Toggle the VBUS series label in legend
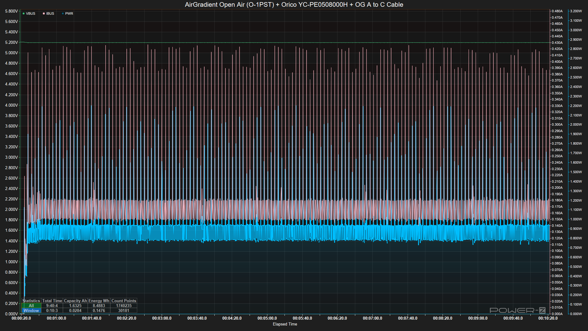Viewport: 588px width, 331px height. [31, 13]
